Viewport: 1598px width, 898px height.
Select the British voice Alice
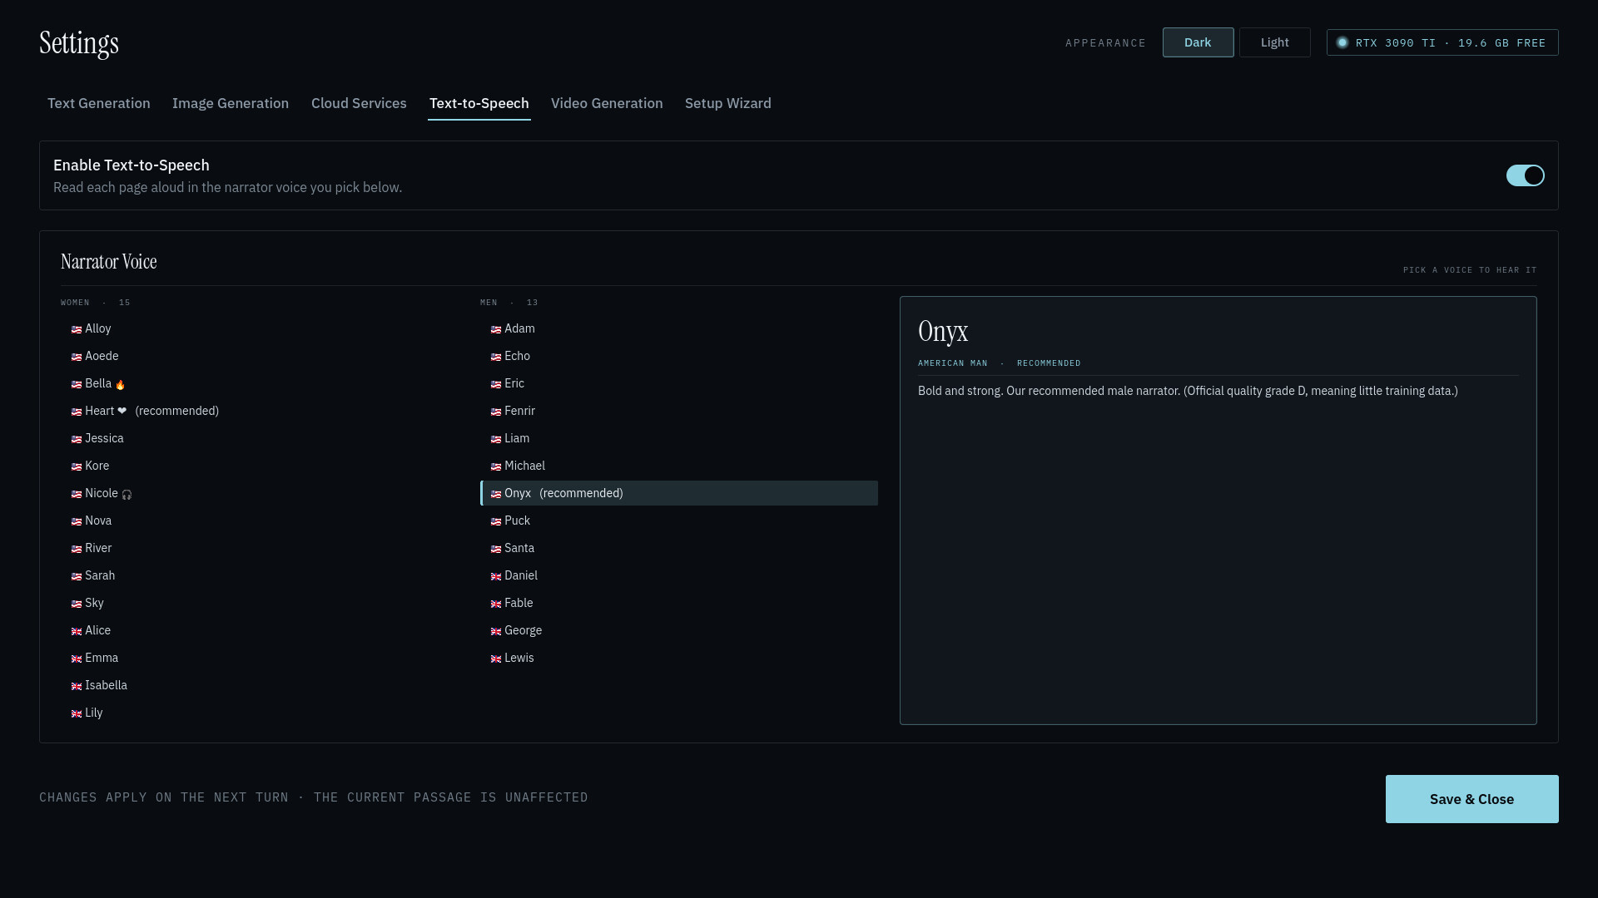coord(260,630)
